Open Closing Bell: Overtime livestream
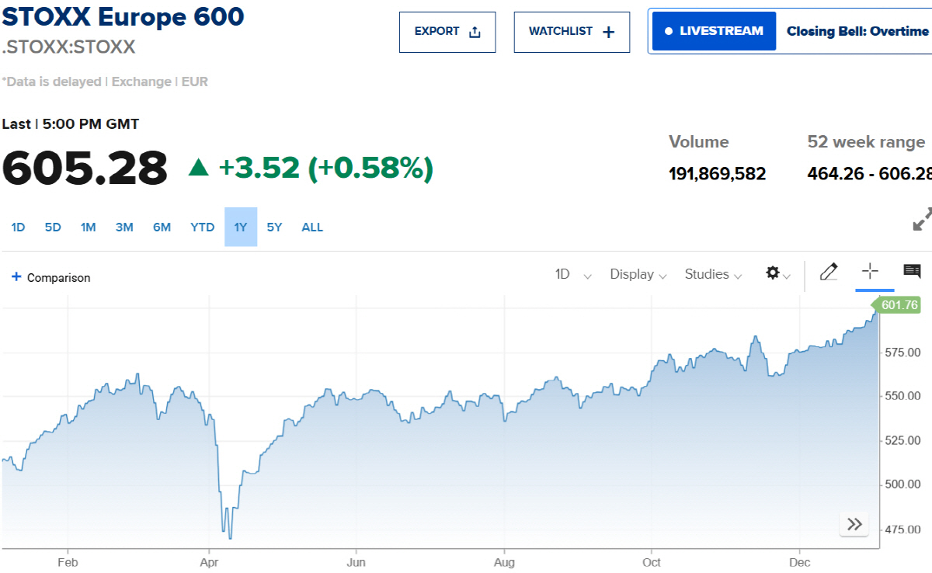This screenshot has width=932, height=573. 857,30
